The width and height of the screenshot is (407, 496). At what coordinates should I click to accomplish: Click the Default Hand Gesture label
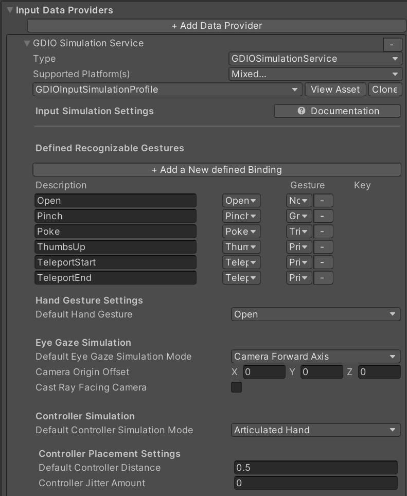pyautogui.click(x=84, y=314)
